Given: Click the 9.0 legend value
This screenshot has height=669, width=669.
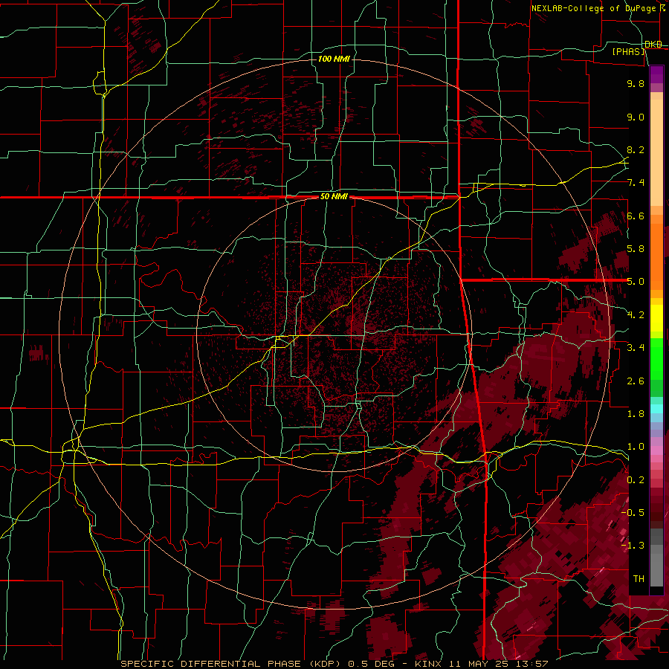Looking at the screenshot, I should [636, 117].
